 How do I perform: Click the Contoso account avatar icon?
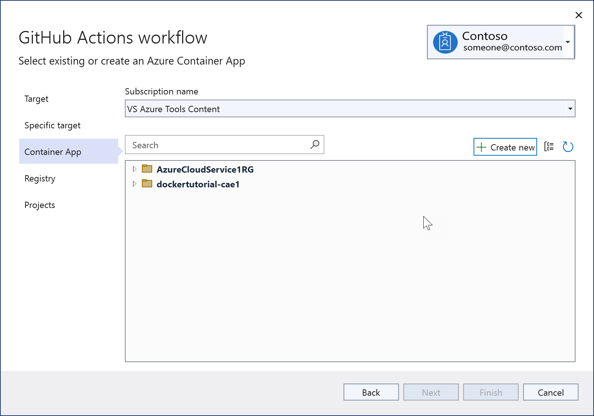pos(445,42)
